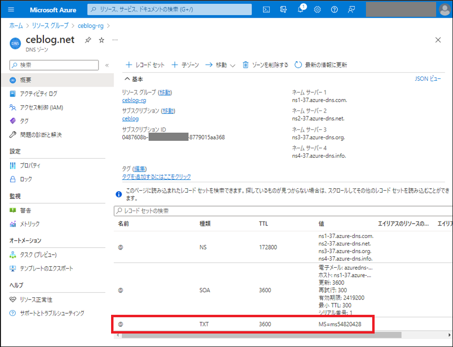Image resolution: width=453 pixels, height=347 pixels.
Task: Click the record set search field
Action: [283, 211]
